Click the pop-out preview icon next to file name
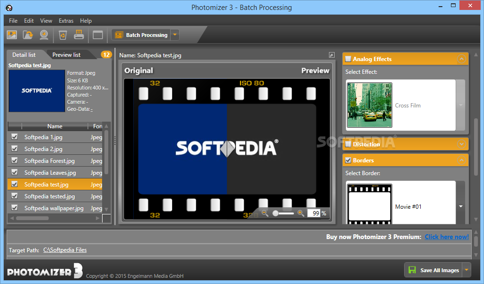 pos(331,55)
